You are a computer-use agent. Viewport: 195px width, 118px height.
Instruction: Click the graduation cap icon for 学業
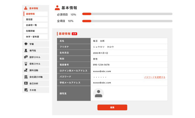(x=26, y=44)
